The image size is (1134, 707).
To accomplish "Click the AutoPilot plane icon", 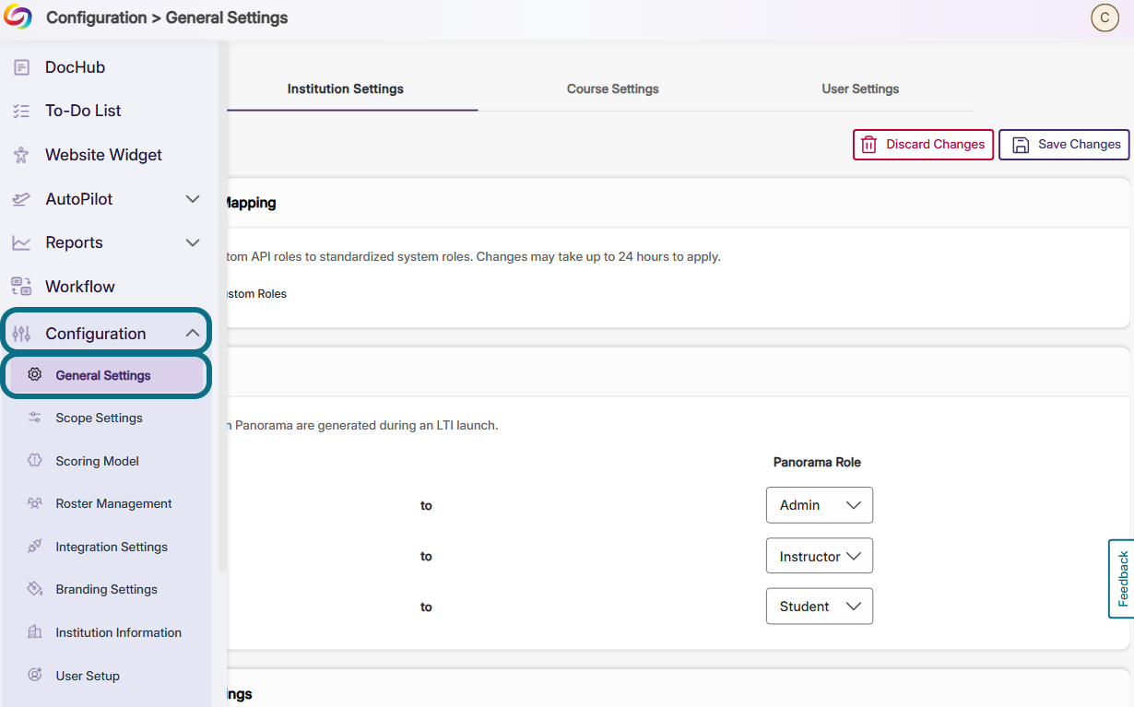I will click(21, 199).
